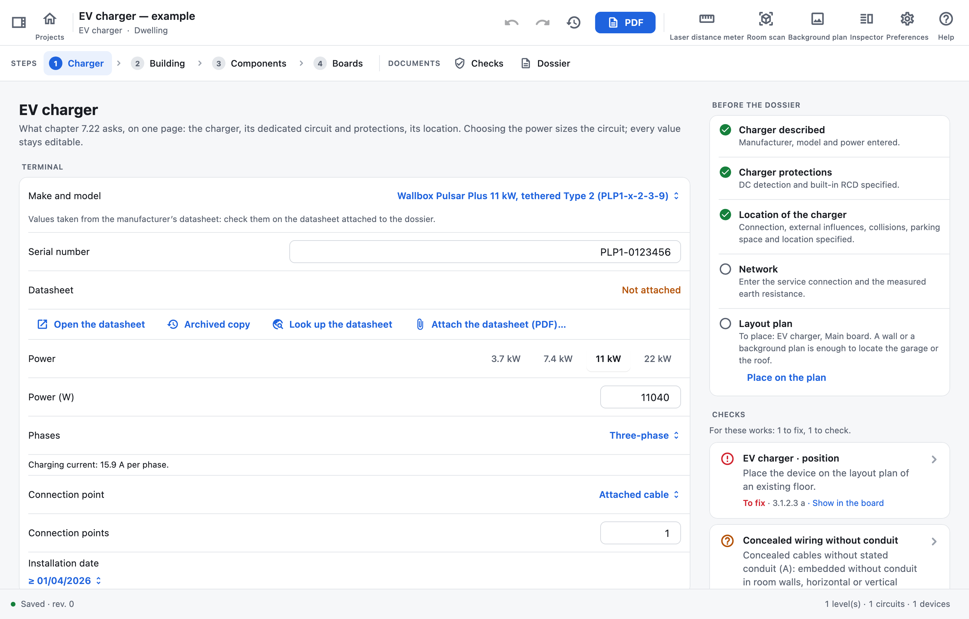This screenshot has width=969, height=619.
Task: Open the Archived copy of the datasheet
Action: pyautogui.click(x=209, y=324)
